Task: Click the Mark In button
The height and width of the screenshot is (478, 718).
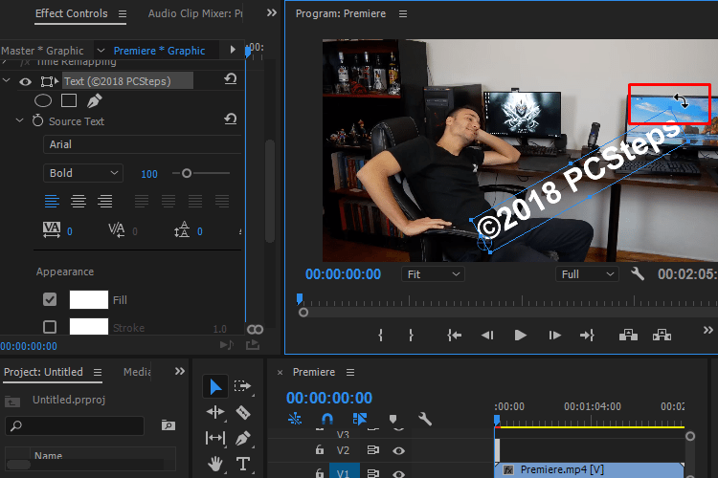Action: click(380, 336)
